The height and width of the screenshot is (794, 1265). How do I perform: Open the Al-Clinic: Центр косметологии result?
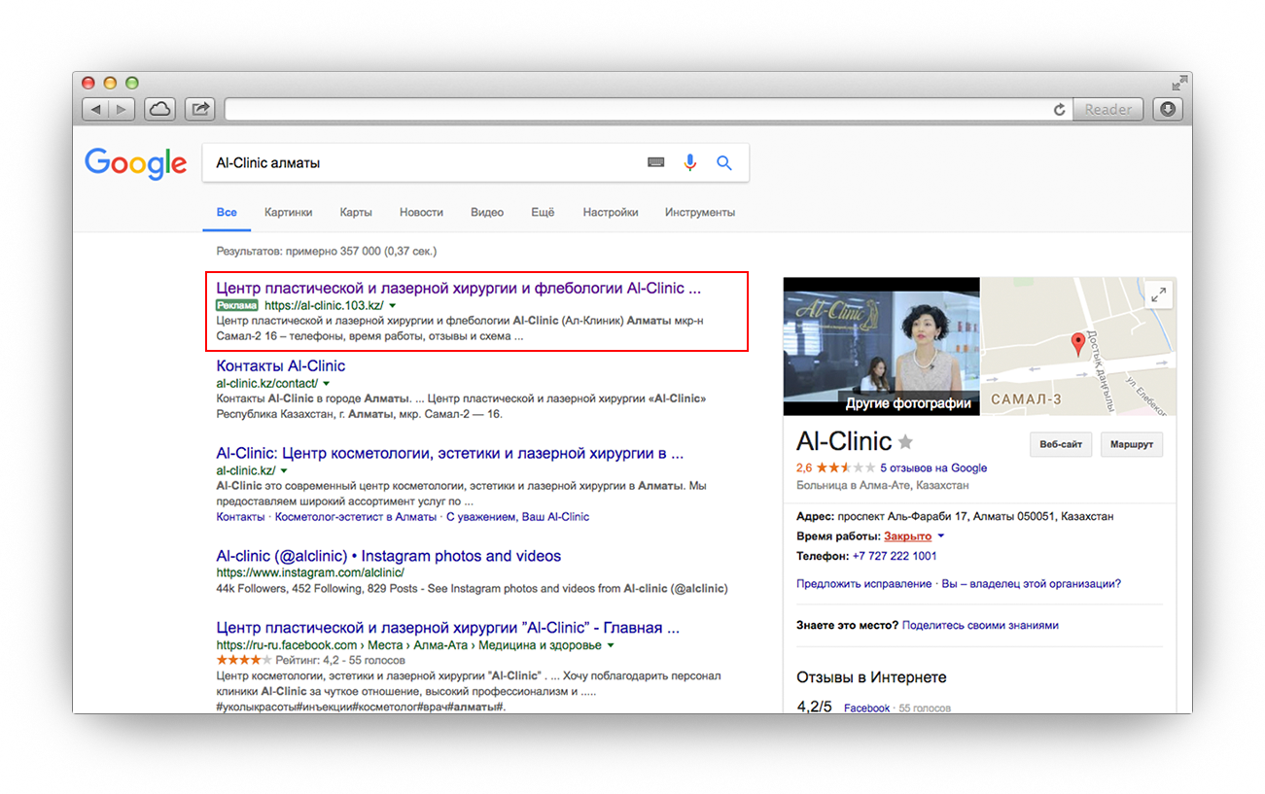pyautogui.click(x=450, y=453)
